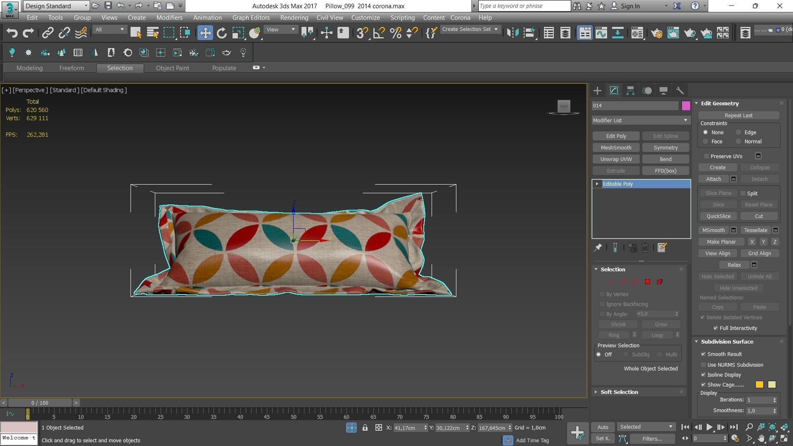Open the View reference coordinate dropdown
This screenshot has height=446, width=793.
click(280, 30)
